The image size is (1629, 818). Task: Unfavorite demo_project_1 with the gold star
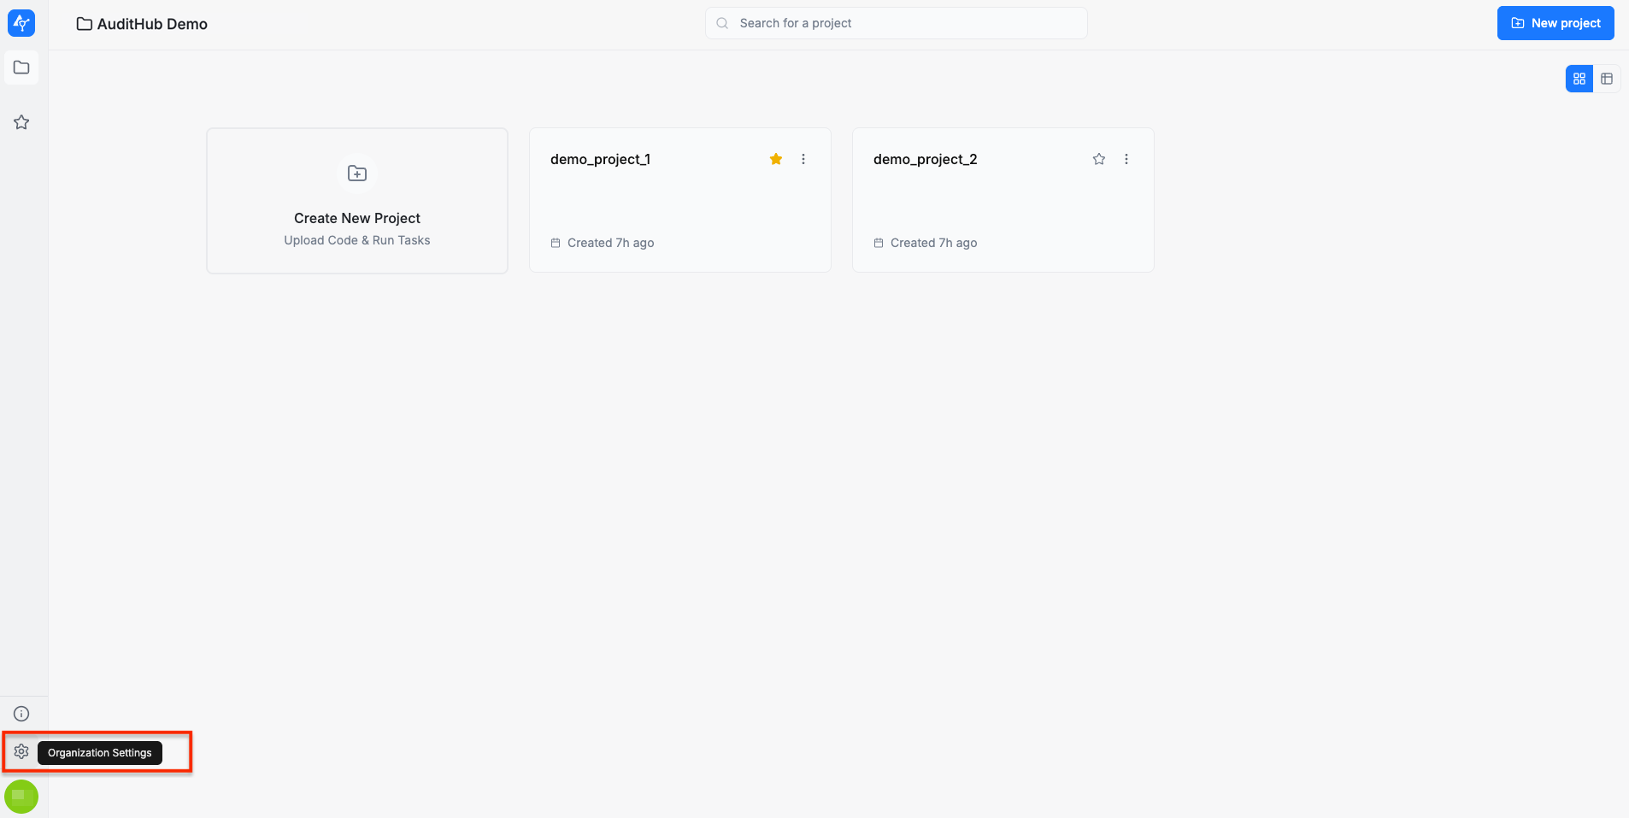pos(776,159)
